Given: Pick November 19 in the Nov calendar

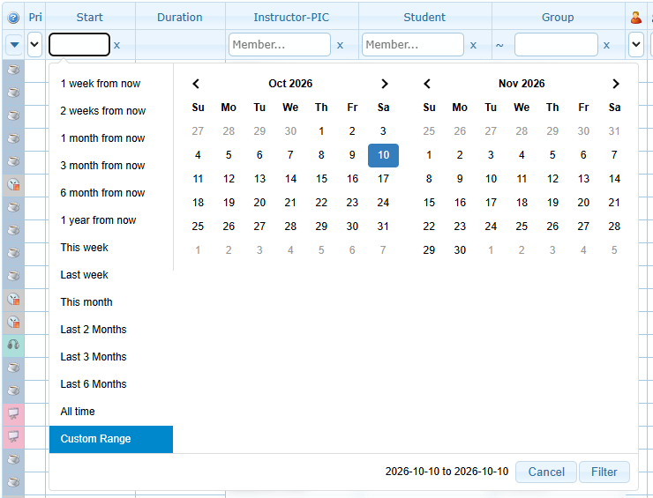Looking at the screenshot, I should click(x=552, y=203).
